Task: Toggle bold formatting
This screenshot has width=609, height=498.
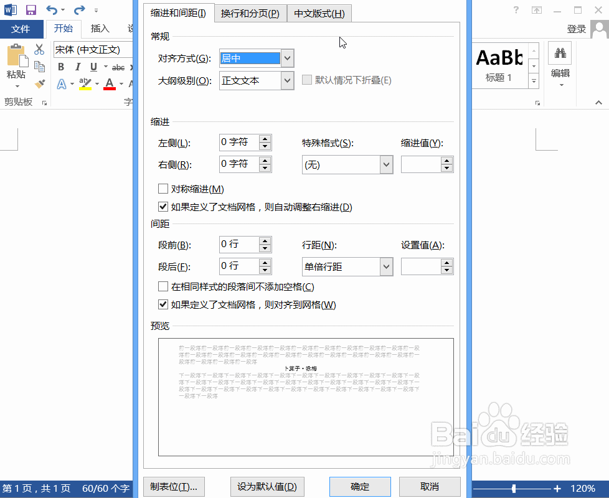Action: 60,67
